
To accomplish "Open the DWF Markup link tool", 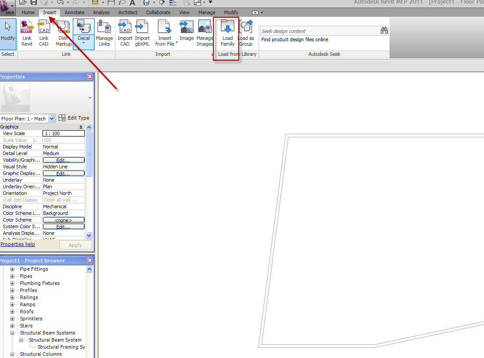I will point(63,33).
